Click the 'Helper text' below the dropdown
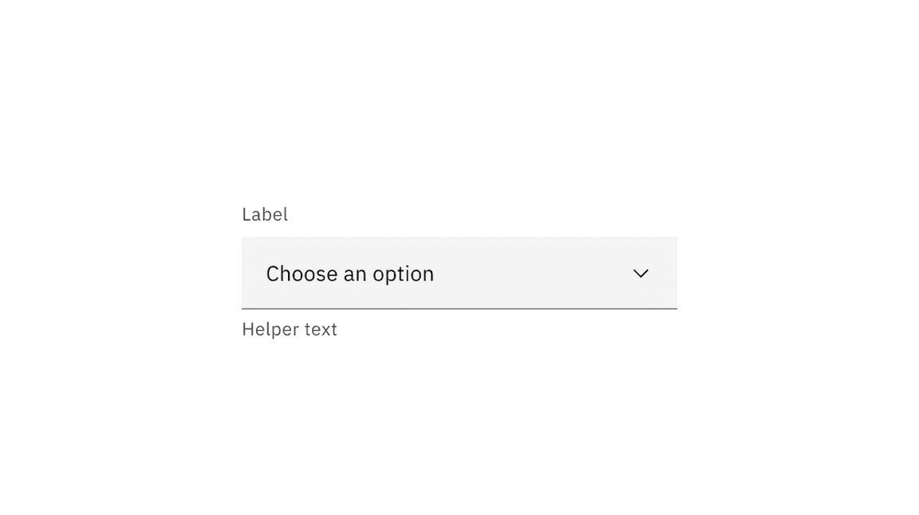 tap(290, 329)
